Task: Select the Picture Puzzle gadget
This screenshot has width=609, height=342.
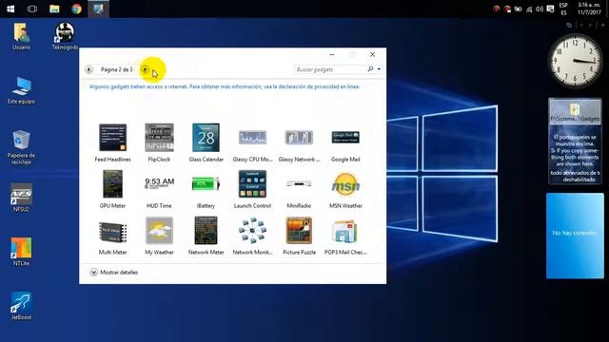Action: point(299,236)
